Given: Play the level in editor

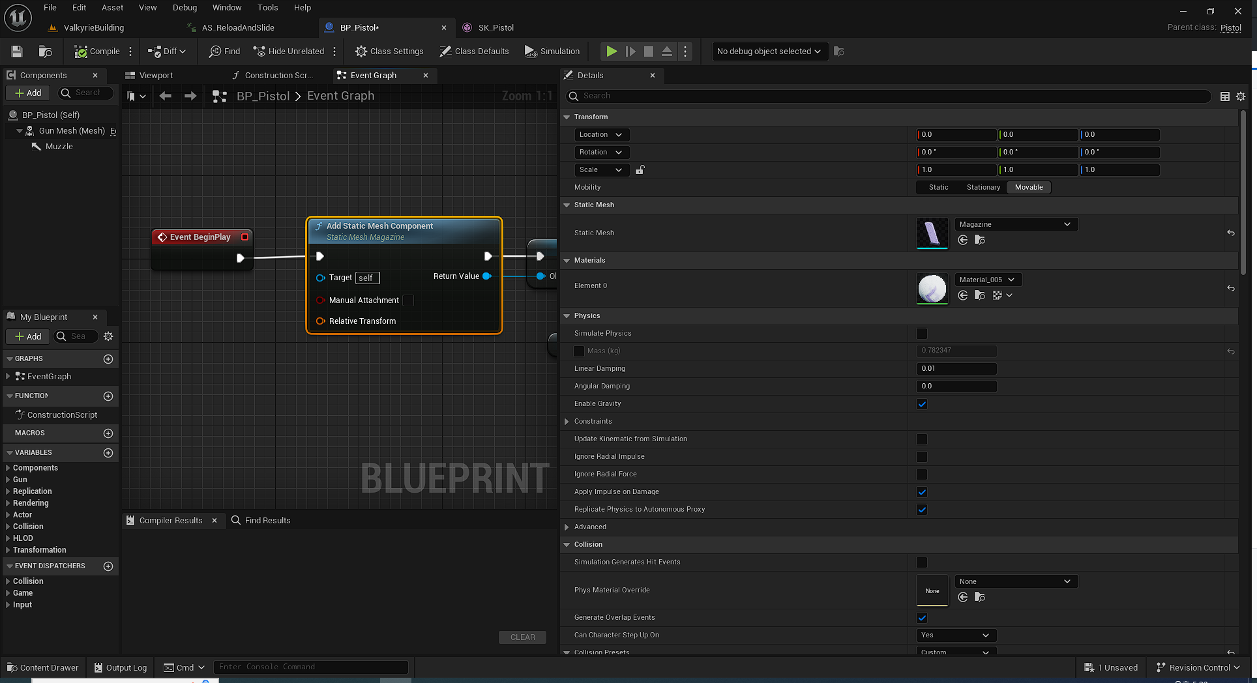Looking at the screenshot, I should coord(612,51).
